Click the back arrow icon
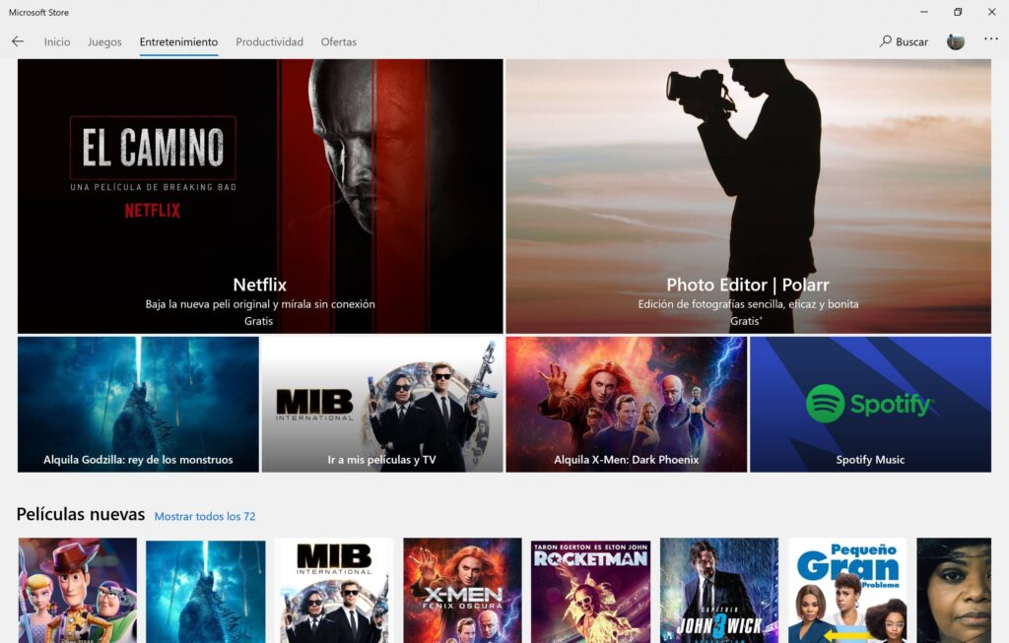The image size is (1009, 643). (x=18, y=42)
